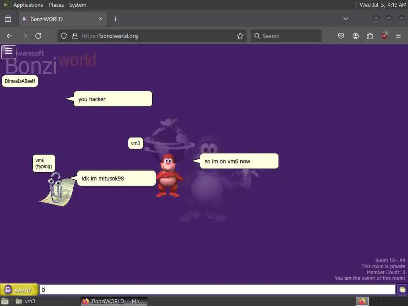Click the clock showing Wed Jul 3

pos(383,5)
